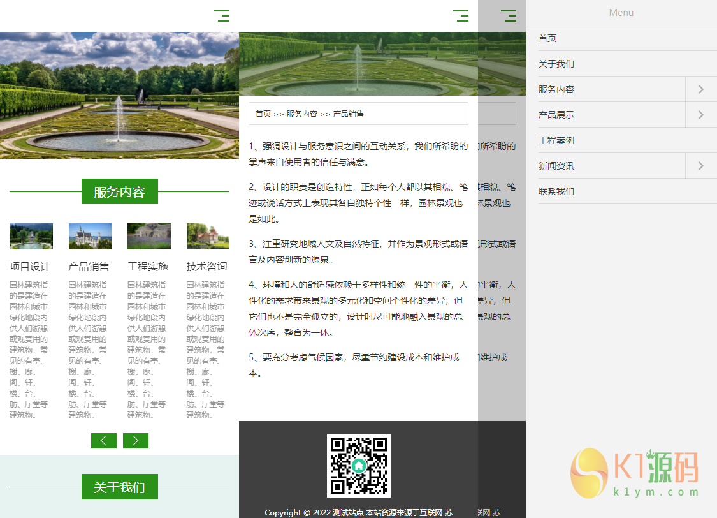This screenshot has width=717, height=518.
Task: Click the 项目设计 thumbnail image
Action: (x=31, y=236)
